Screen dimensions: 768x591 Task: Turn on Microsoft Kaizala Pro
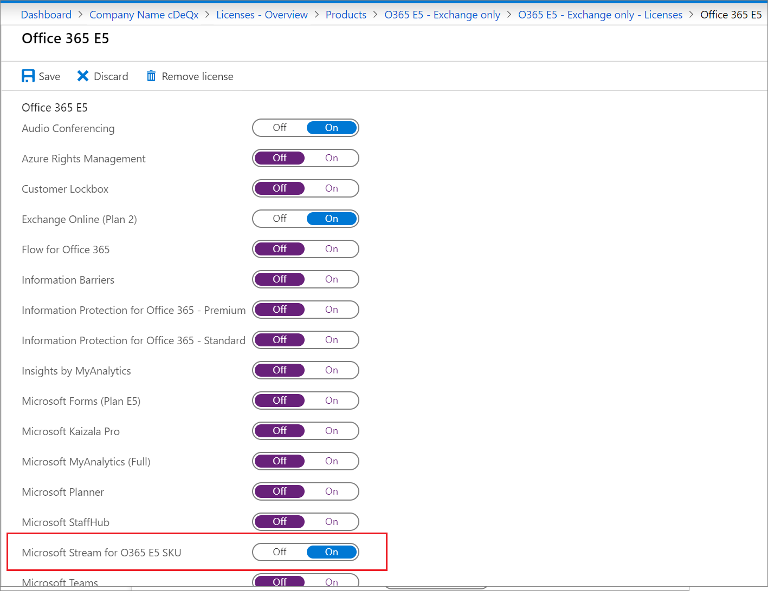[x=331, y=431]
